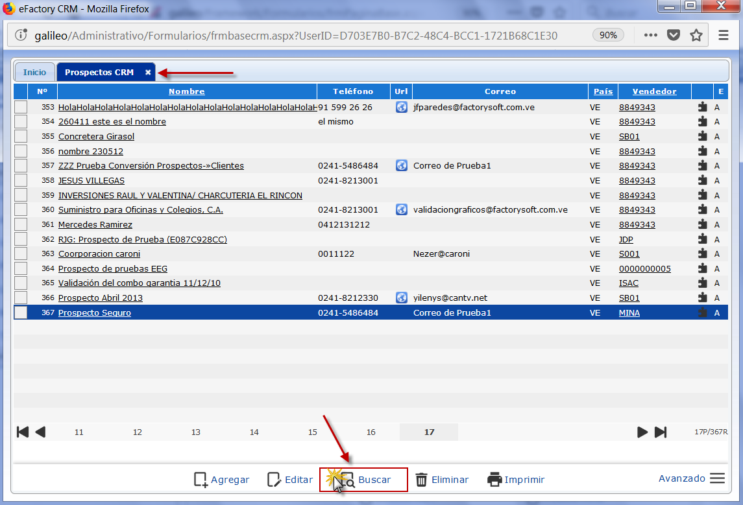This screenshot has height=505, width=743.
Task: Go to page 13
Action: tap(196, 432)
